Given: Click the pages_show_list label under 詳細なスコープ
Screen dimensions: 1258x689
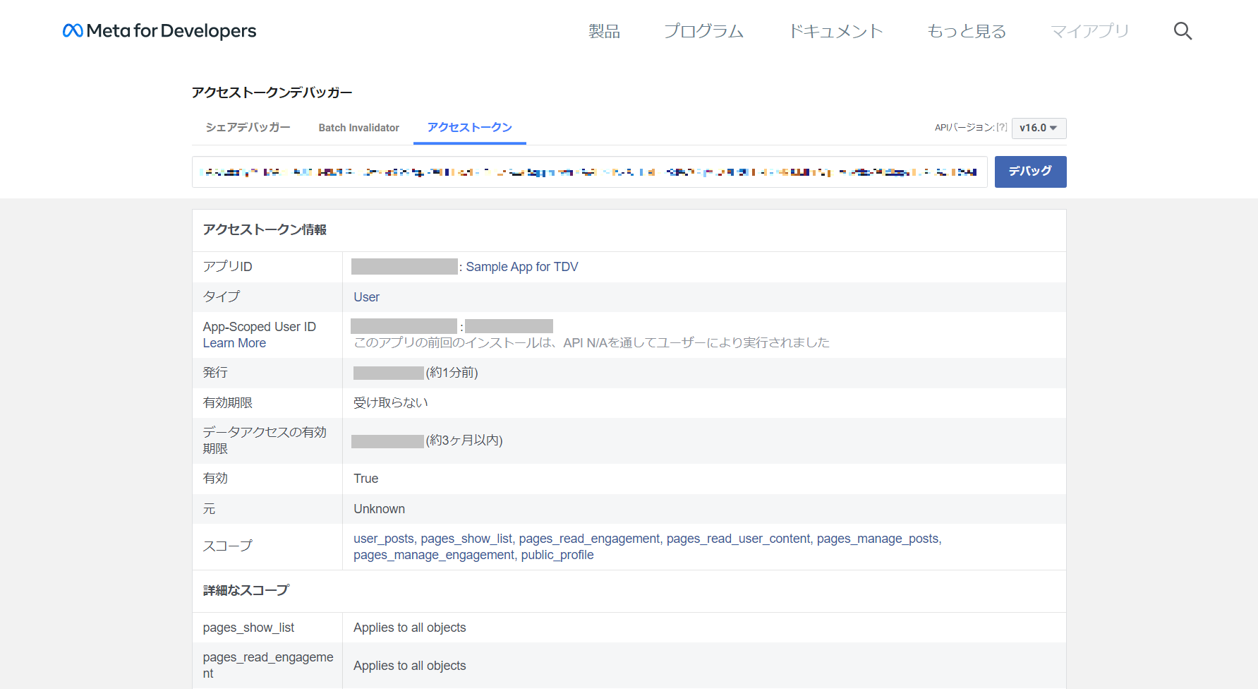Looking at the screenshot, I should tap(248, 628).
